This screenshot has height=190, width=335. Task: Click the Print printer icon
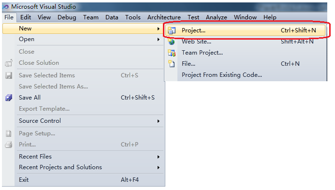pyautogui.click(x=9, y=145)
